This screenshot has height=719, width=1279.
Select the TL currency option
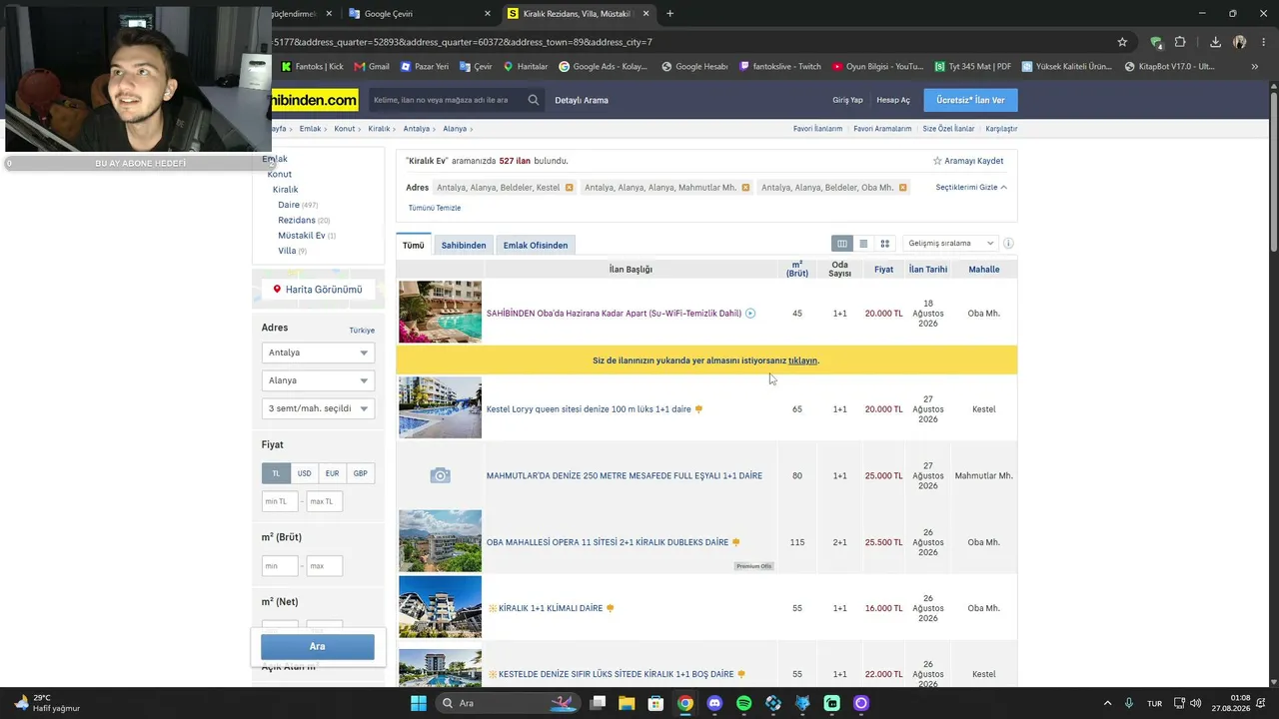[277, 473]
